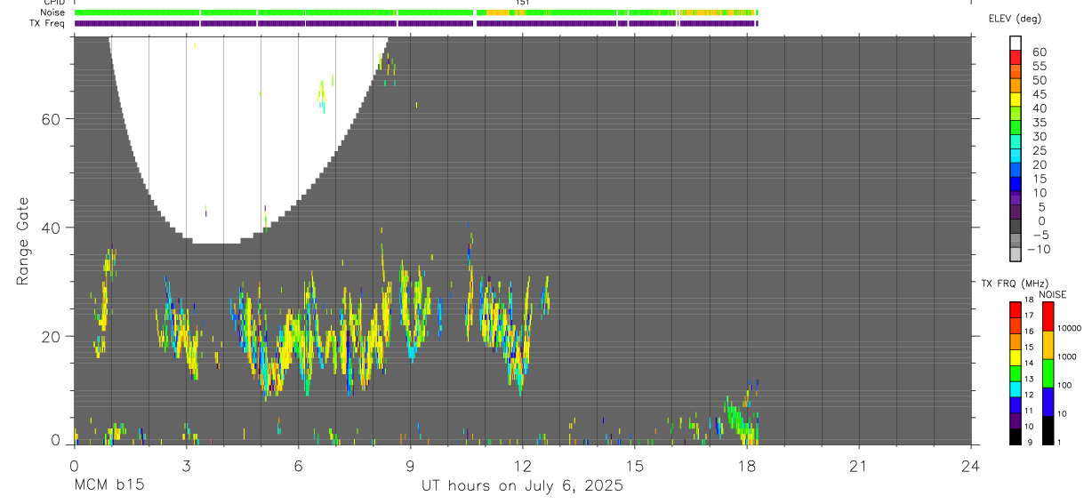Click the x-axis tick label 18
Screen dimensions: 1092x504
click(747, 467)
